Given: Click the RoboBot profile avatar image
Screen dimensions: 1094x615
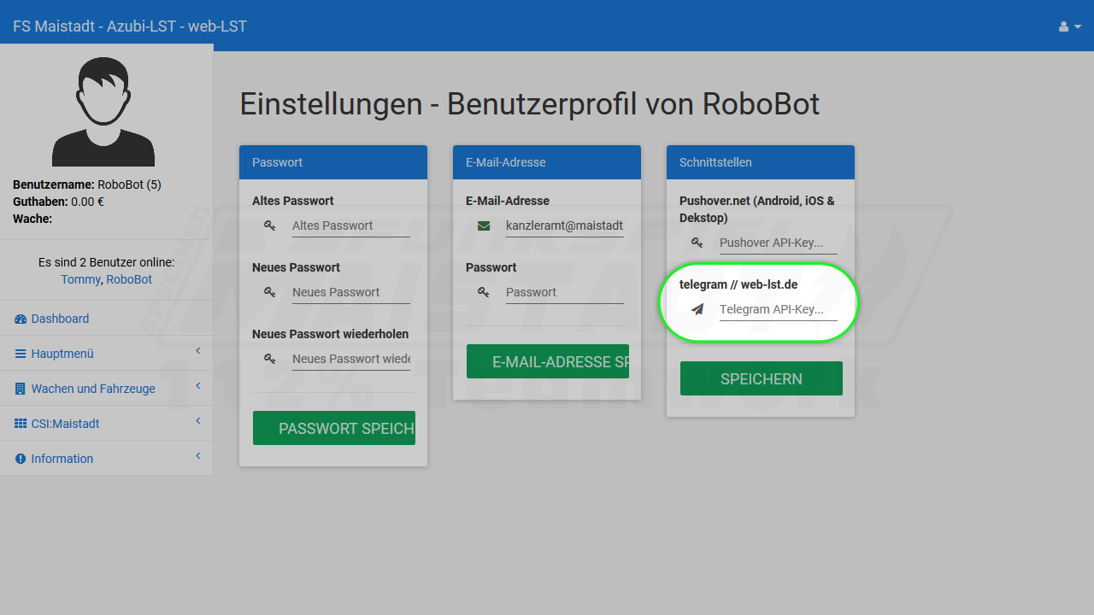Looking at the screenshot, I should 103,111.
